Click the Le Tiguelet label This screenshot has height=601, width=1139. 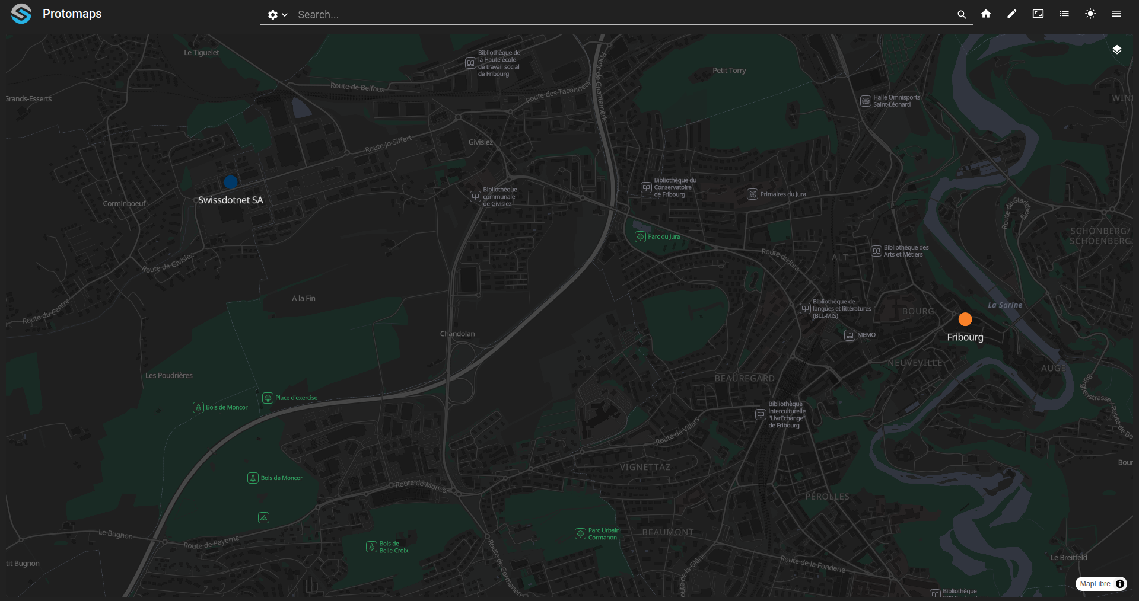pyautogui.click(x=201, y=53)
